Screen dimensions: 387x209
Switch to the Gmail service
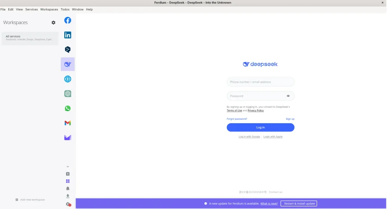[x=68, y=123]
